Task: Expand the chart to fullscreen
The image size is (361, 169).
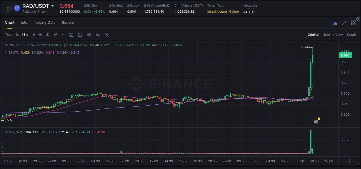Action: (344, 22)
